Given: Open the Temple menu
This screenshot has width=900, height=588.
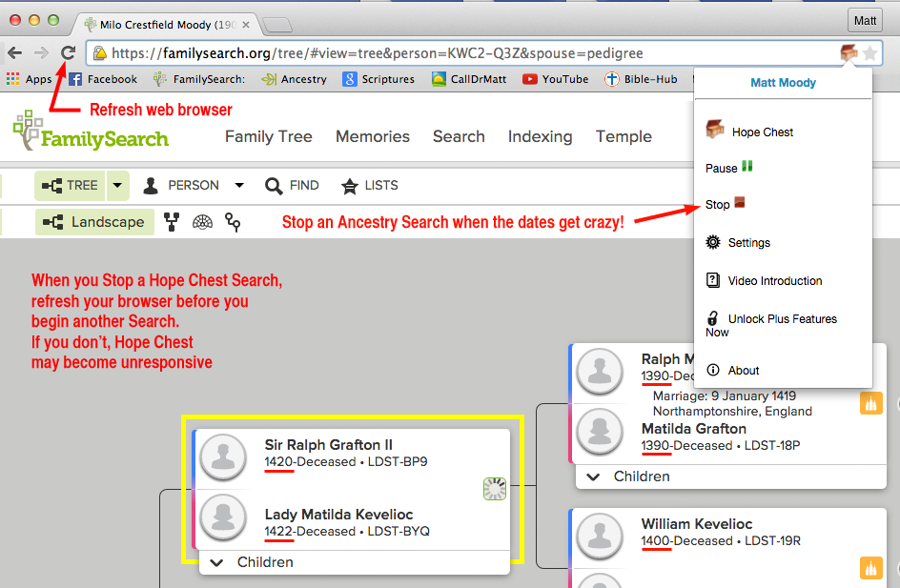Looking at the screenshot, I should pyautogui.click(x=624, y=136).
